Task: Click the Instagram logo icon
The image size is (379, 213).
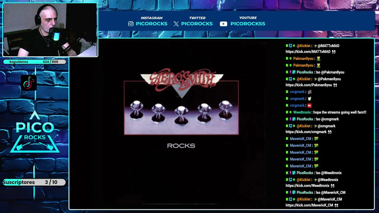Action: [x=131, y=24]
